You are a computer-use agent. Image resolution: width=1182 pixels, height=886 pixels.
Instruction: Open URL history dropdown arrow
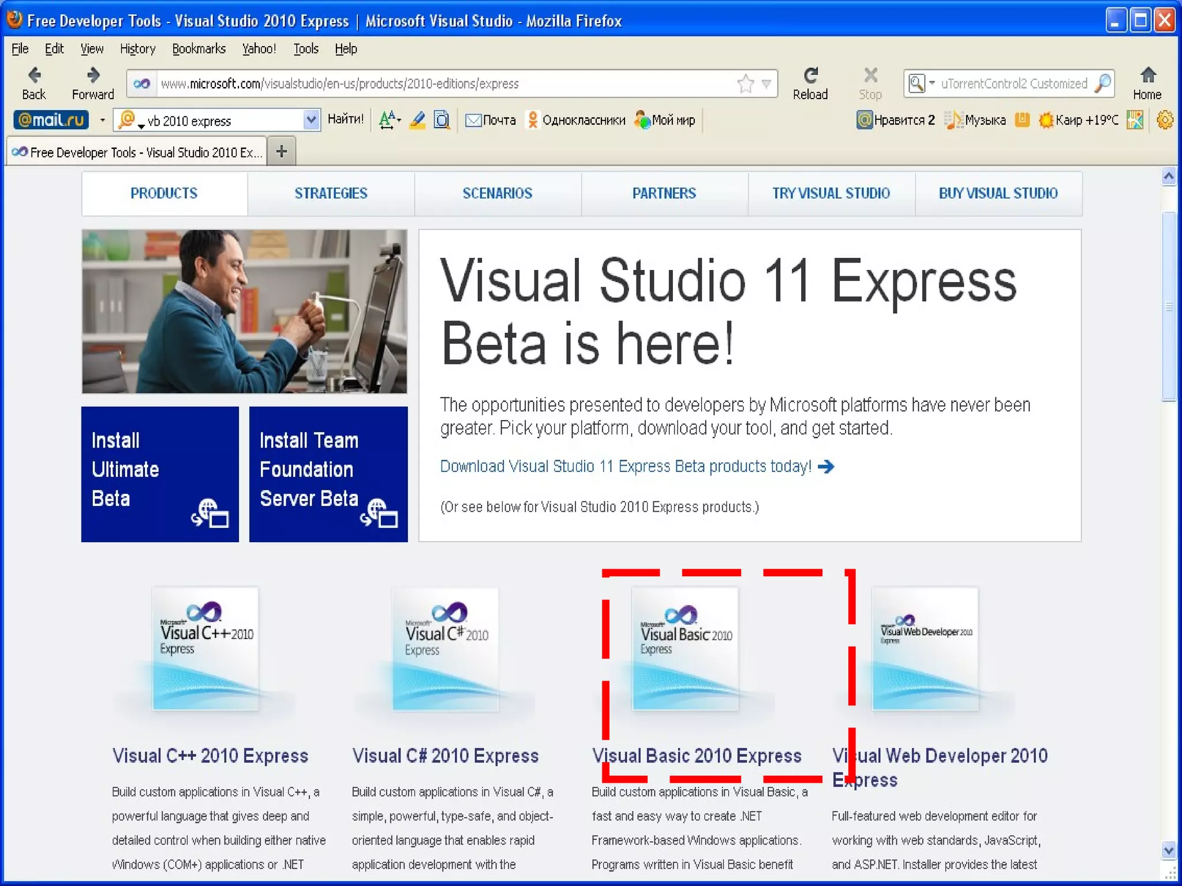(766, 84)
